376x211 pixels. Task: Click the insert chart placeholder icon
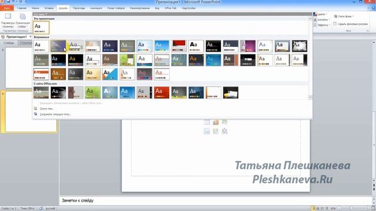216,122
